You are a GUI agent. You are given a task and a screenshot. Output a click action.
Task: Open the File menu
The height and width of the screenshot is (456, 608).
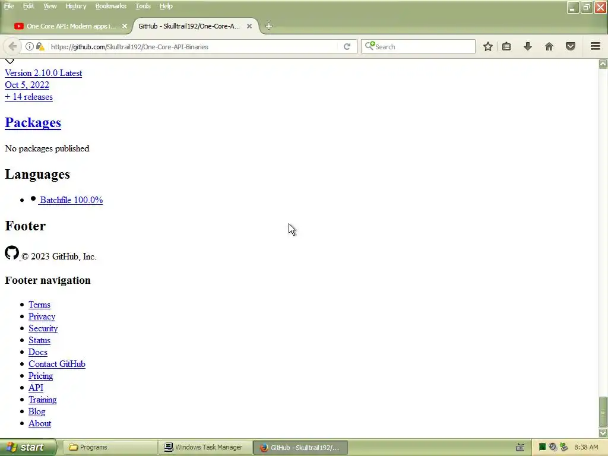9,6
